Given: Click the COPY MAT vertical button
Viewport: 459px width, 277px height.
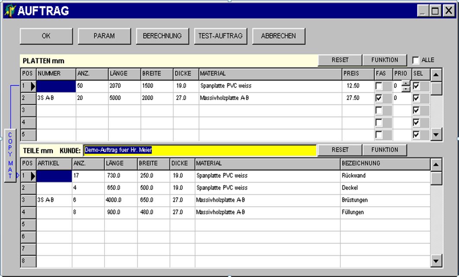Looking at the screenshot, I should pyautogui.click(x=10, y=155).
